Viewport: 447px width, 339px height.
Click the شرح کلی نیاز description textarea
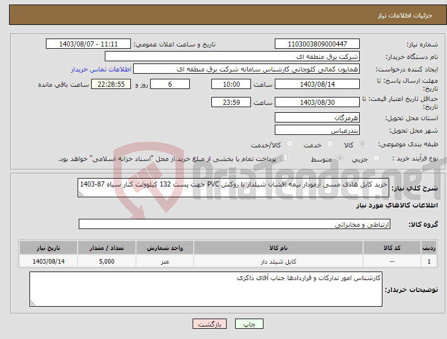233,188
